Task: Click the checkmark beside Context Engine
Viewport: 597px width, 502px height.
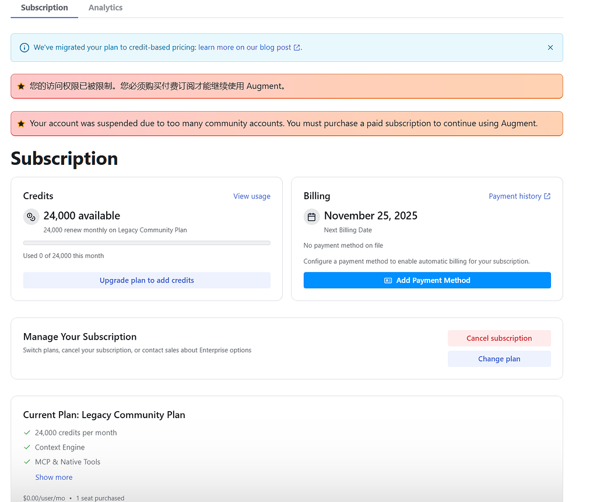Action: [27, 447]
